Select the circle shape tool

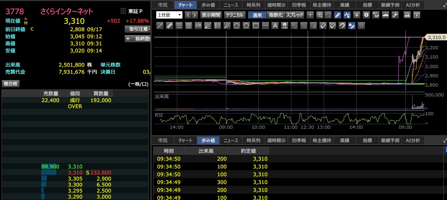pos(246,26)
